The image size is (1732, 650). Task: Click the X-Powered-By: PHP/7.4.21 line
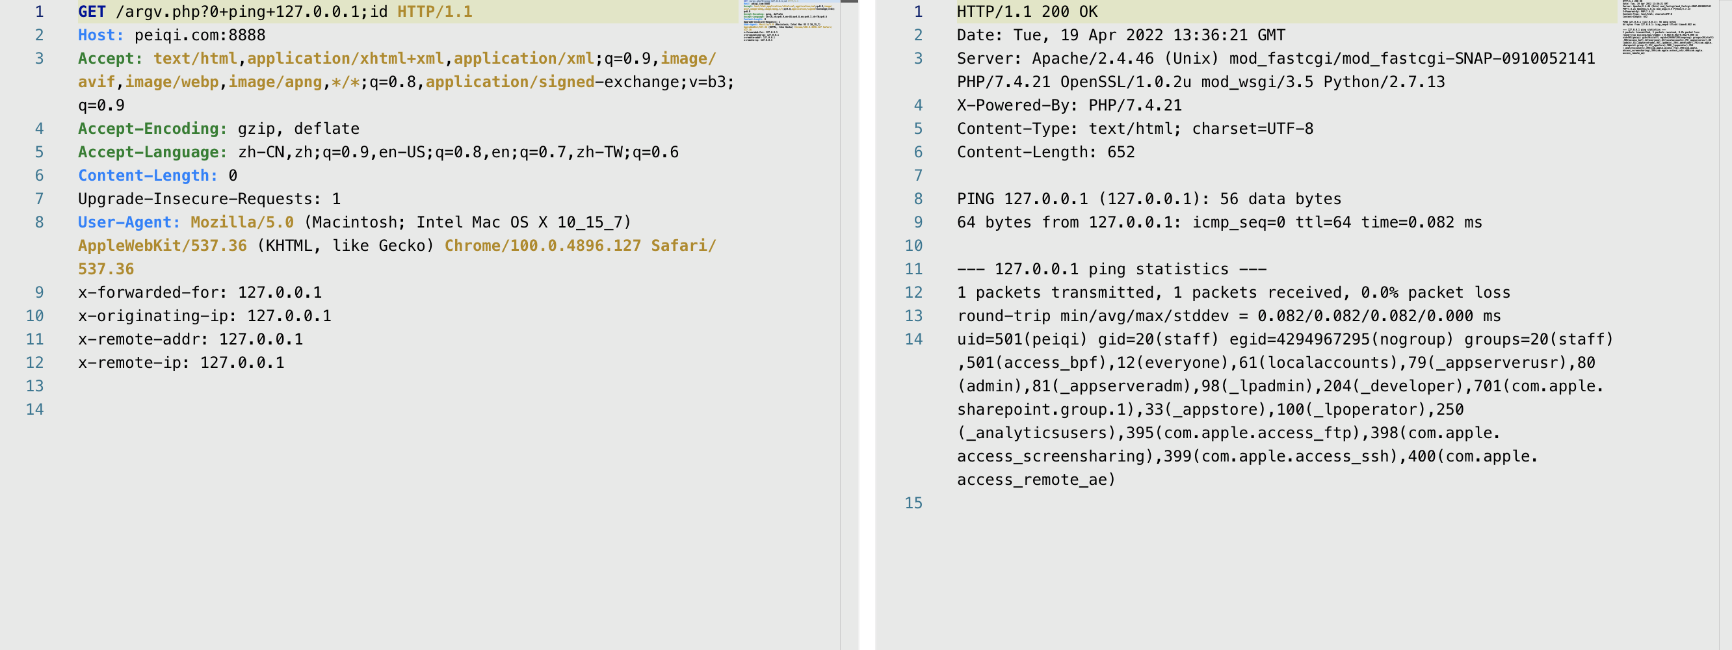1069,105
